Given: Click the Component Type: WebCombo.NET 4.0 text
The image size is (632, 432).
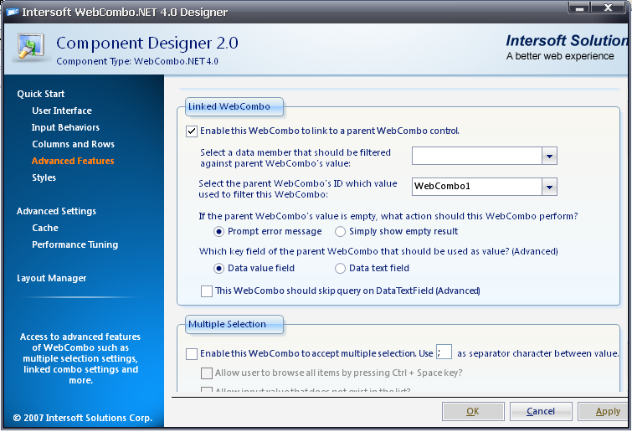Looking at the screenshot, I should [x=137, y=62].
